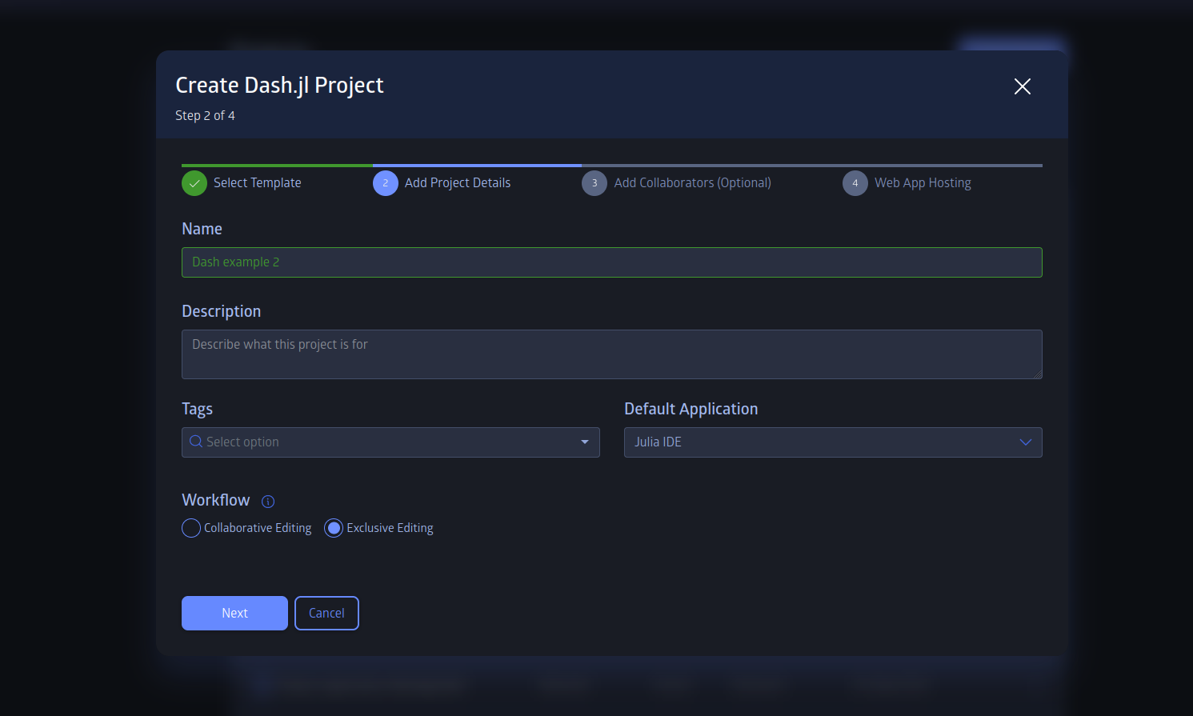This screenshot has width=1193, height=716.
Task: Click into the Description text area
Action: pyautogui.click(x=612, y=354)
